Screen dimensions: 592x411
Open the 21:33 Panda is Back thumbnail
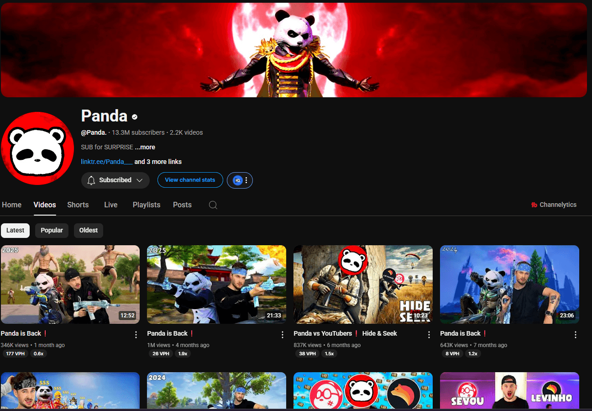pos(217,285)
